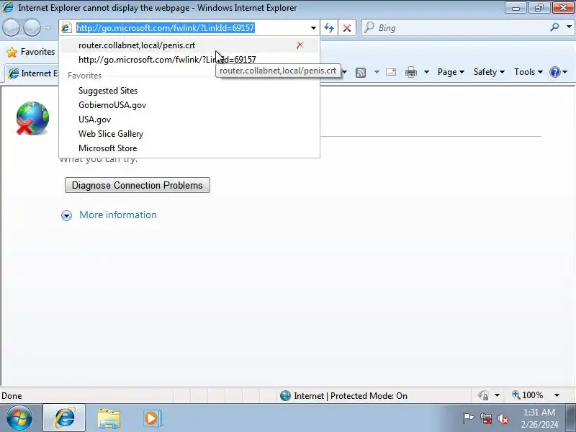Click the muted volume tray icon
The height and width of the screenshot is (432, 576).
(503, 418)
